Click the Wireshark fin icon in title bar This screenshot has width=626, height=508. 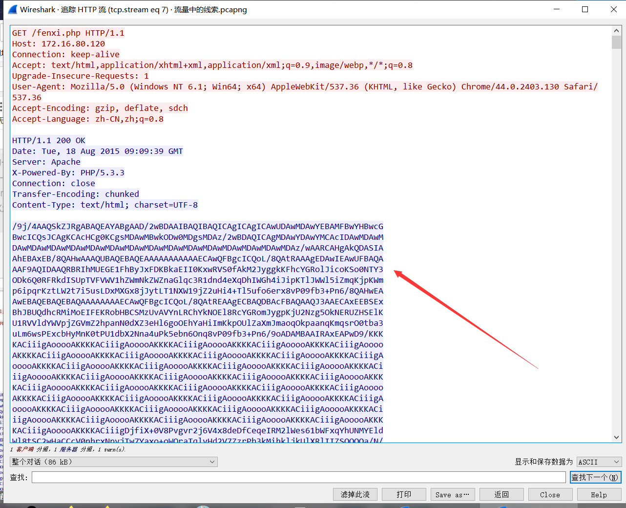click(12, 9)
